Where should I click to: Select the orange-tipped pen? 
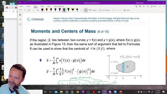point(51,10)
